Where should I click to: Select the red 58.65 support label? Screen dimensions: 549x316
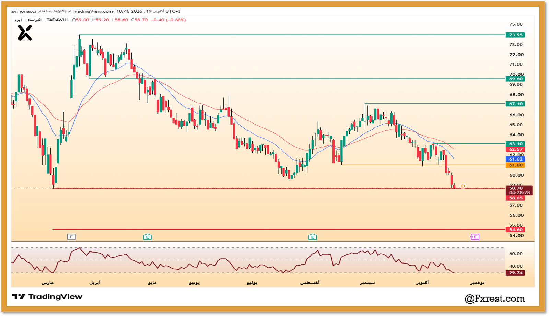tap(515, 198)
